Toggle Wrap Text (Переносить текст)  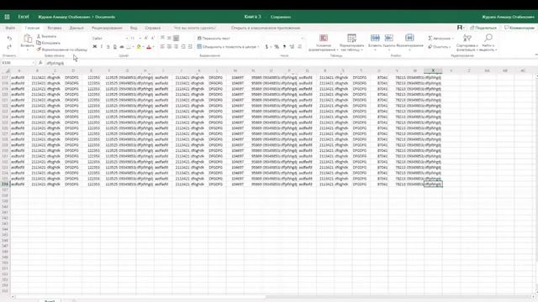(x=214, y=39)
